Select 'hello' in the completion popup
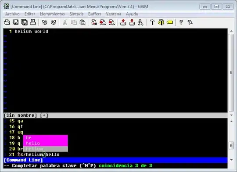Viewport: 237px width, 172px height. 45,143
